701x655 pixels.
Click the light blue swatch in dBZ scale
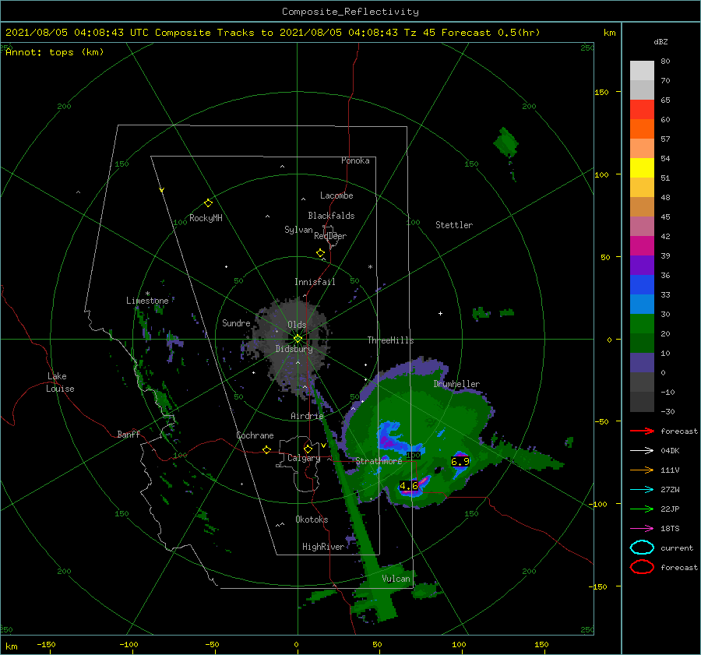coord(642,304)
